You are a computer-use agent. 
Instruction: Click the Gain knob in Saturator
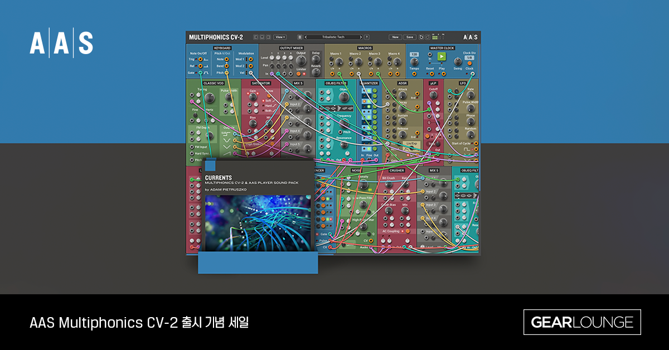point(253,96)
